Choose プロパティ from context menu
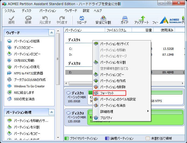This screenshot has width=187, height=143. 122,118
